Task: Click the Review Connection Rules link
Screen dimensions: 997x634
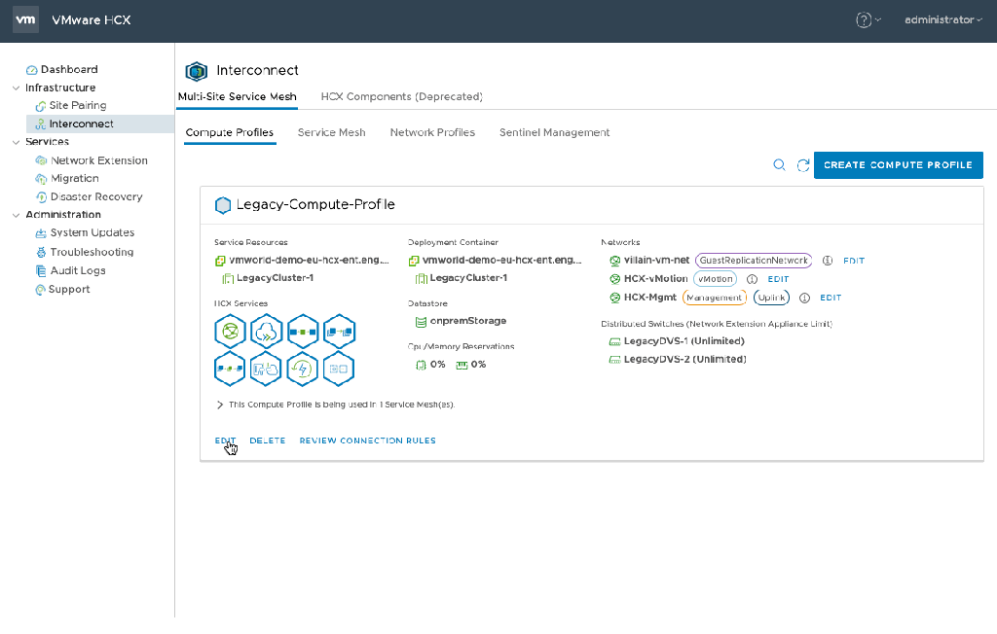Action: [x=367, y=440]
